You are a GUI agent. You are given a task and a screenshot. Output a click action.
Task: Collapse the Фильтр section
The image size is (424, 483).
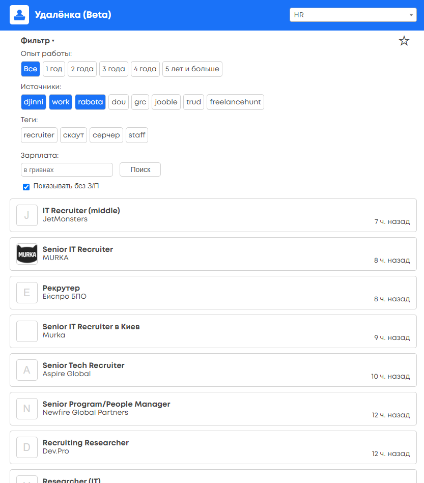coord(37,41)
